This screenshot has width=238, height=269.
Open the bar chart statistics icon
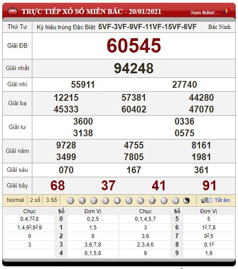(x=227, y=11)
